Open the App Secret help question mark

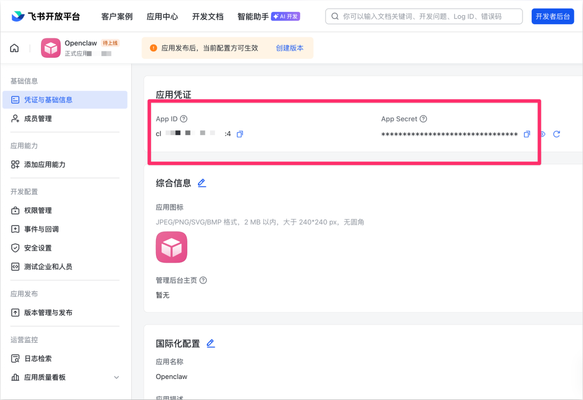pos(422,118)
